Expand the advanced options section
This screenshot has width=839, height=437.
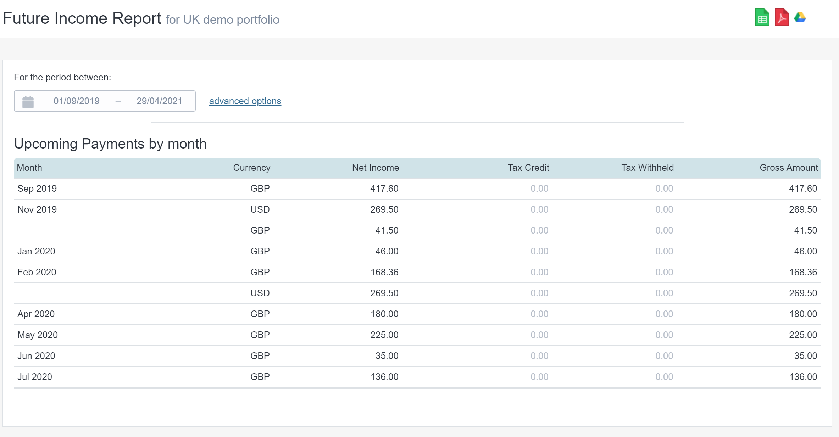[245, 101]
